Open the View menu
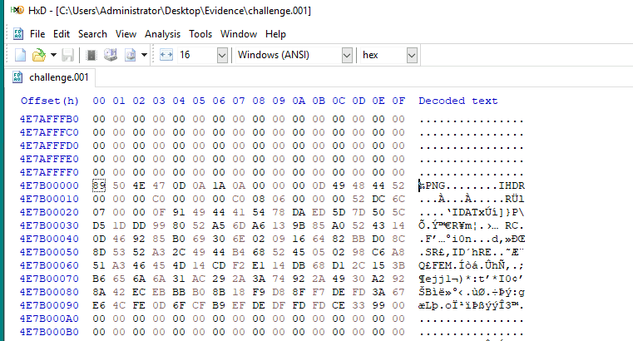 click(x=126, y=34)
